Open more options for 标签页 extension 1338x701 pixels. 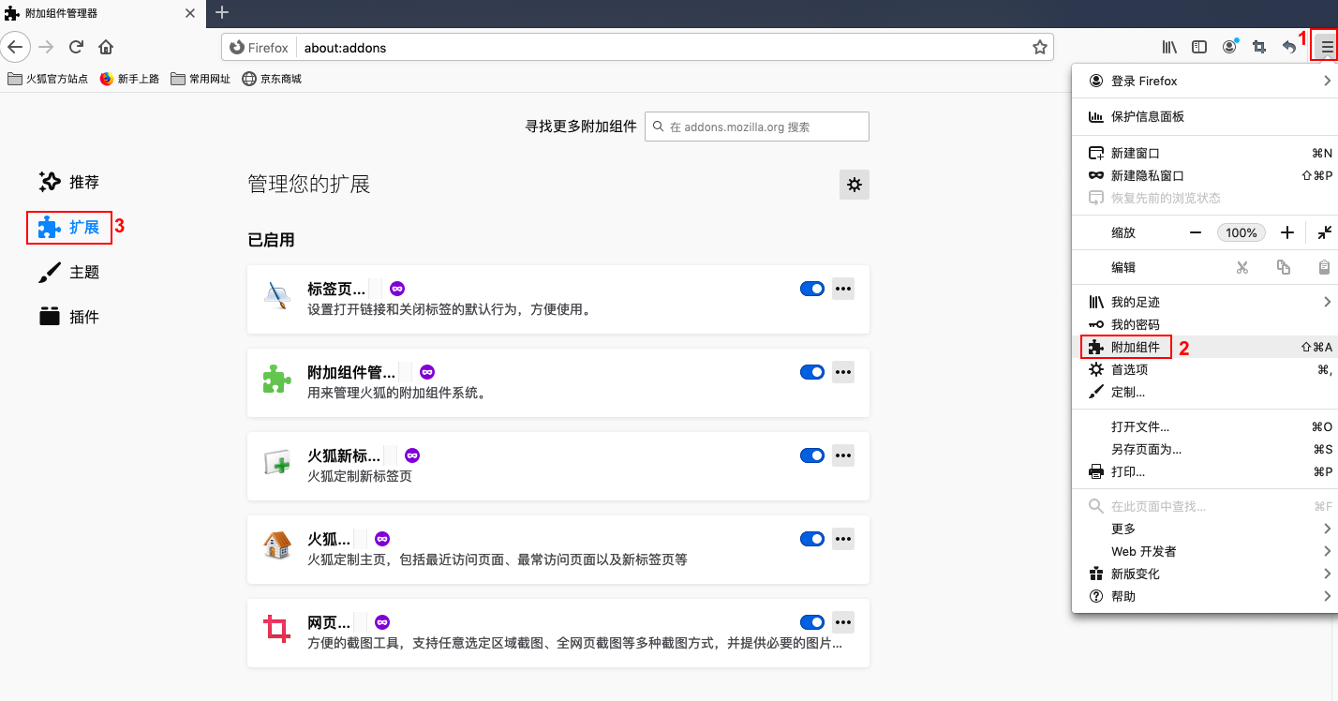[843, 289]
